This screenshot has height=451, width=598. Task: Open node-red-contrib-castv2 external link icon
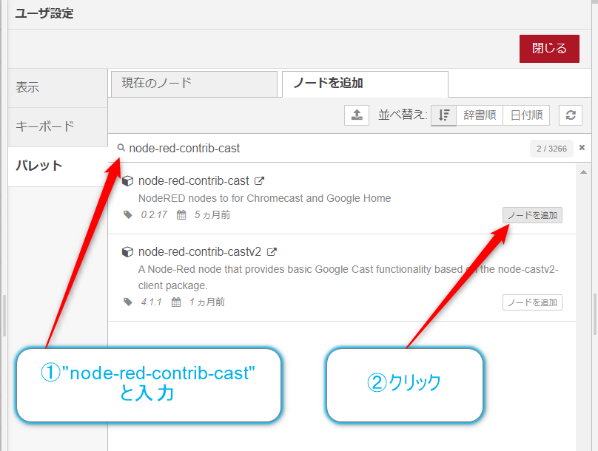pos(272,252)
